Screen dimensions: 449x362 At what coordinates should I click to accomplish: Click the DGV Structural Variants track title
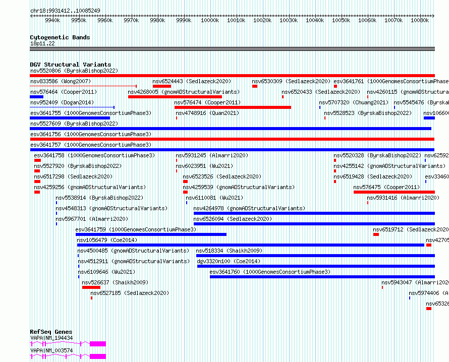pyautogui.click(x=71, y=65)
